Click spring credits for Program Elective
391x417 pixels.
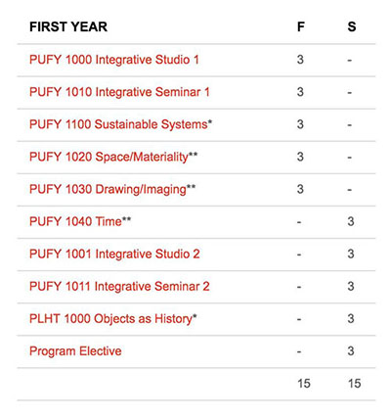pyautogui.click(x=351, y=351)
